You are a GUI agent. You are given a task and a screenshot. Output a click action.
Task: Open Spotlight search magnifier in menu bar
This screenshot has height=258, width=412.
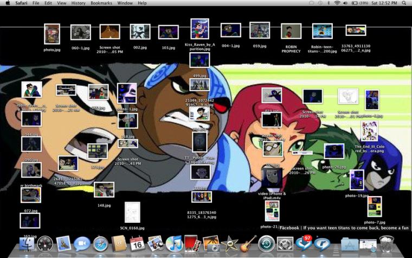[404, 3]
